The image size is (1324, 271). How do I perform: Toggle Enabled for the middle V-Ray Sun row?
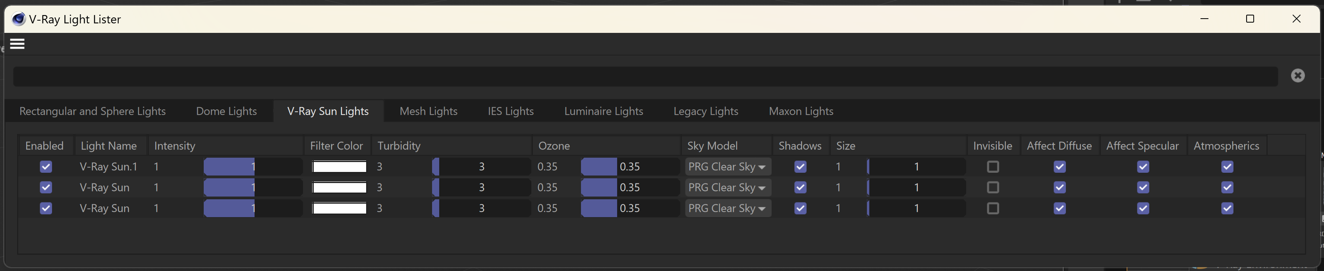pos(46,187)
